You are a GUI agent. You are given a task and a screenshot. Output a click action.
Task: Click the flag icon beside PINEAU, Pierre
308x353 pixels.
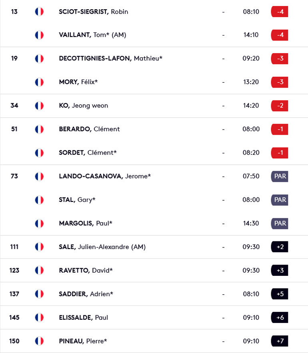coord(39,341)
